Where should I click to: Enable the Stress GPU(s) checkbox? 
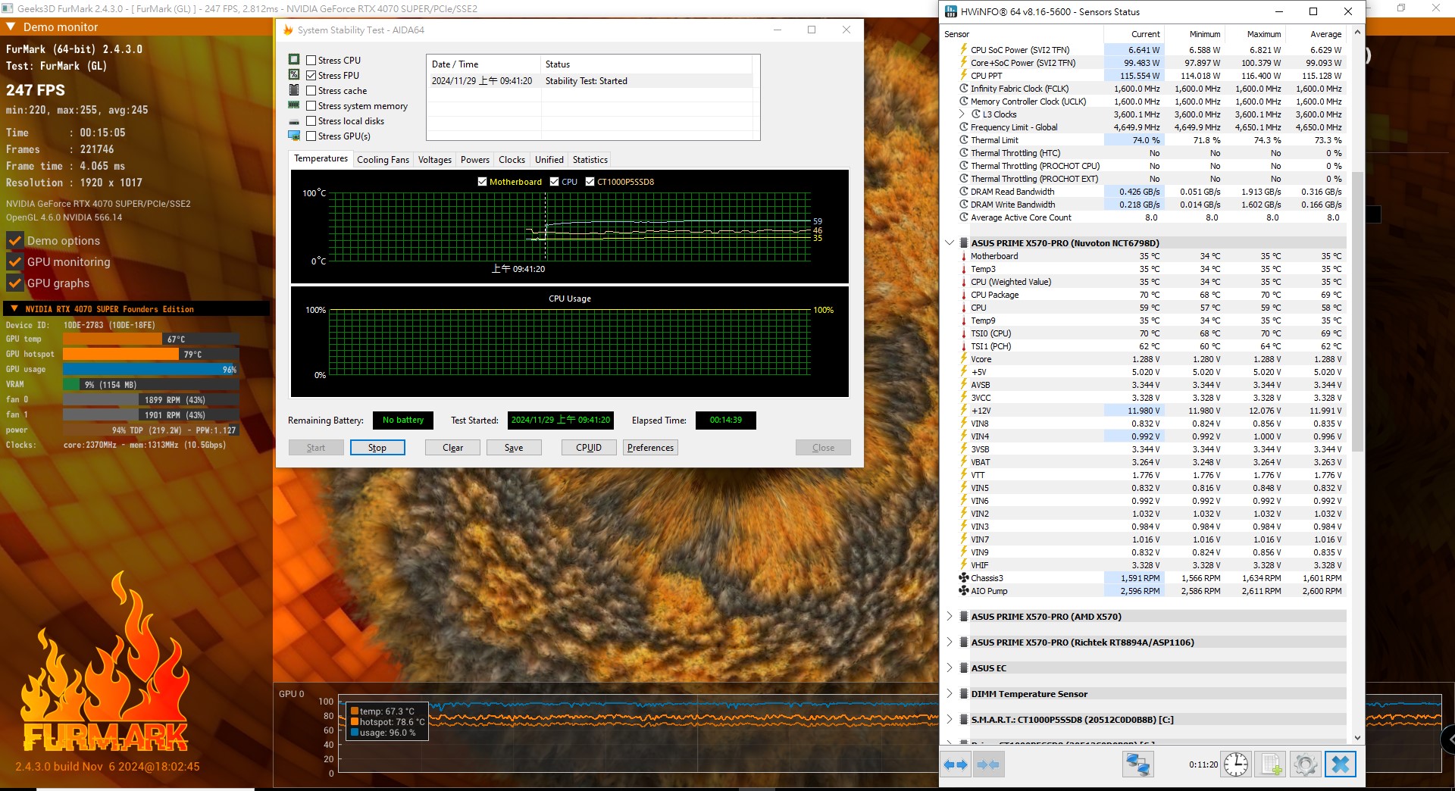(311, 136)
